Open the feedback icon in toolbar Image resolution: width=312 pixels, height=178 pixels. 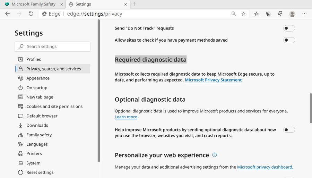click(280, 14)
